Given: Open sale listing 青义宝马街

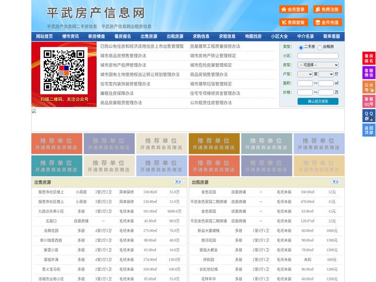Looking at the screenshot, I should click(x=51, y=269).
